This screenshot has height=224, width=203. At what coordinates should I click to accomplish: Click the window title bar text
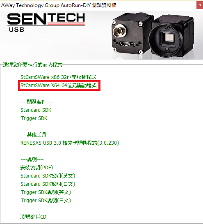[x=59, y=5]
